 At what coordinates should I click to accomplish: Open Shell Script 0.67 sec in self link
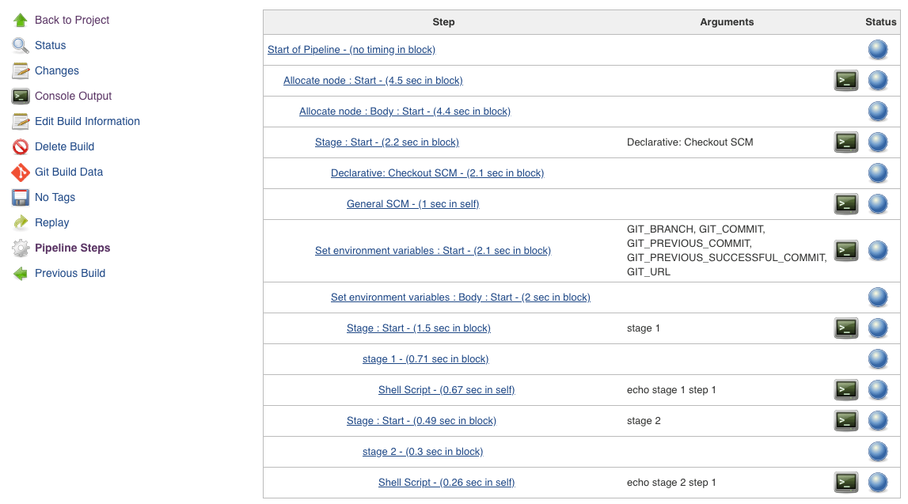[x=446, y=390]
